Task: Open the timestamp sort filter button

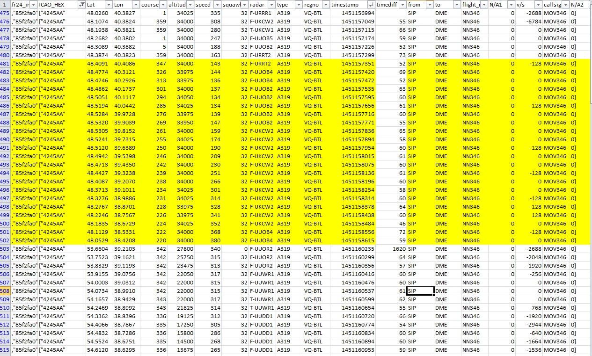Action: [x=371, y=5]
